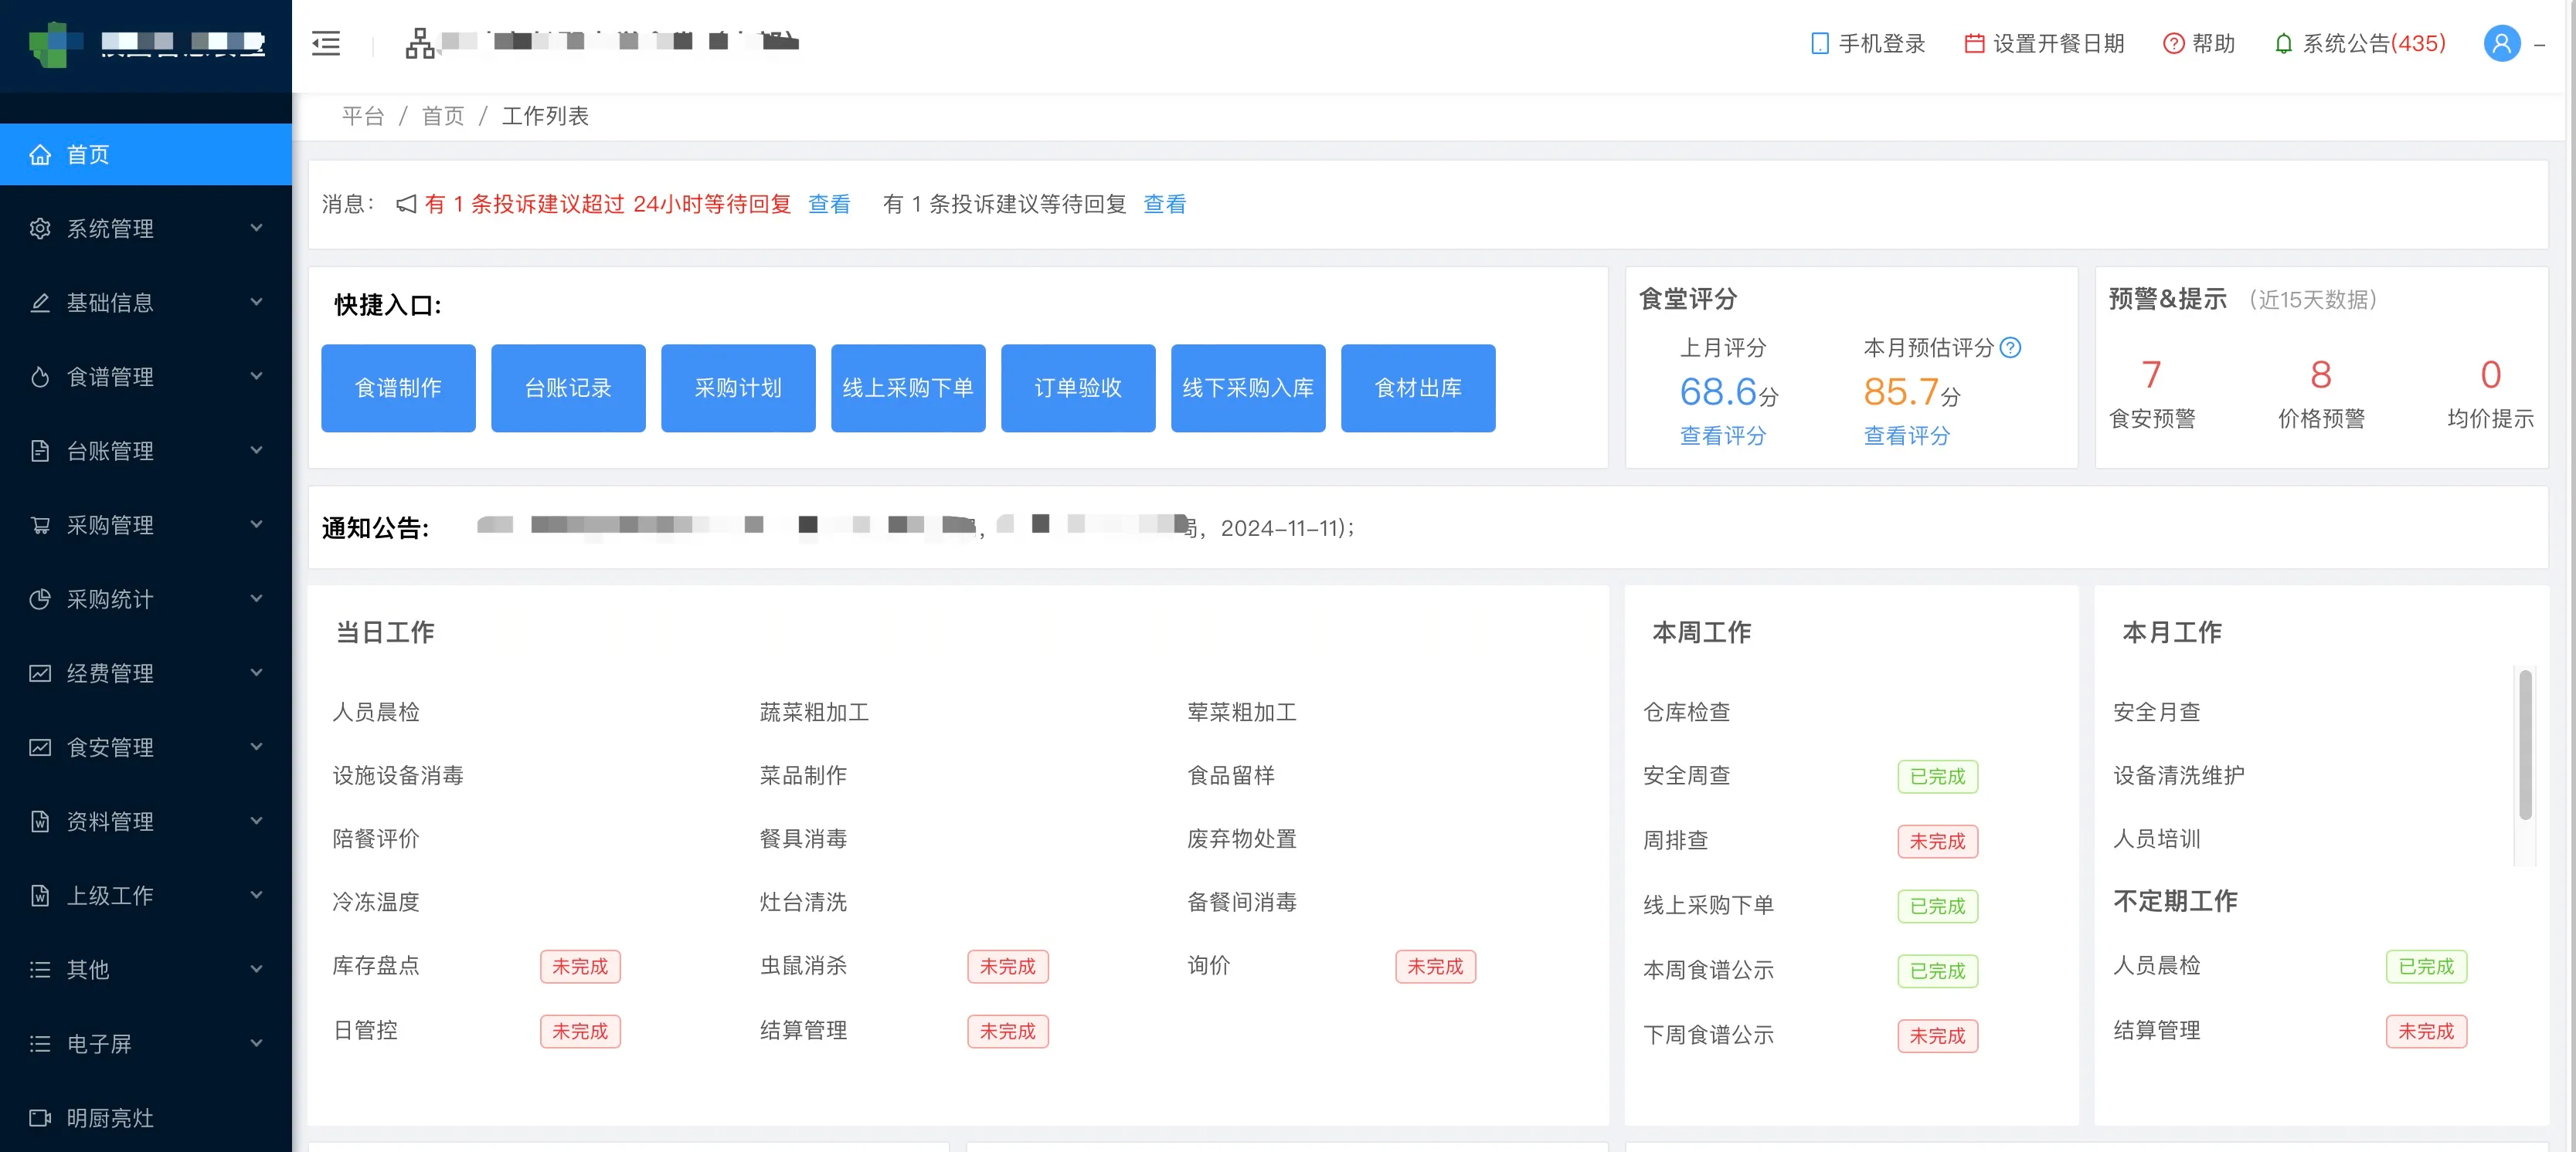Screen dimensions: 2576x1152
Task: Open 电子屏 sidebar menu item
Action: 146,1044
